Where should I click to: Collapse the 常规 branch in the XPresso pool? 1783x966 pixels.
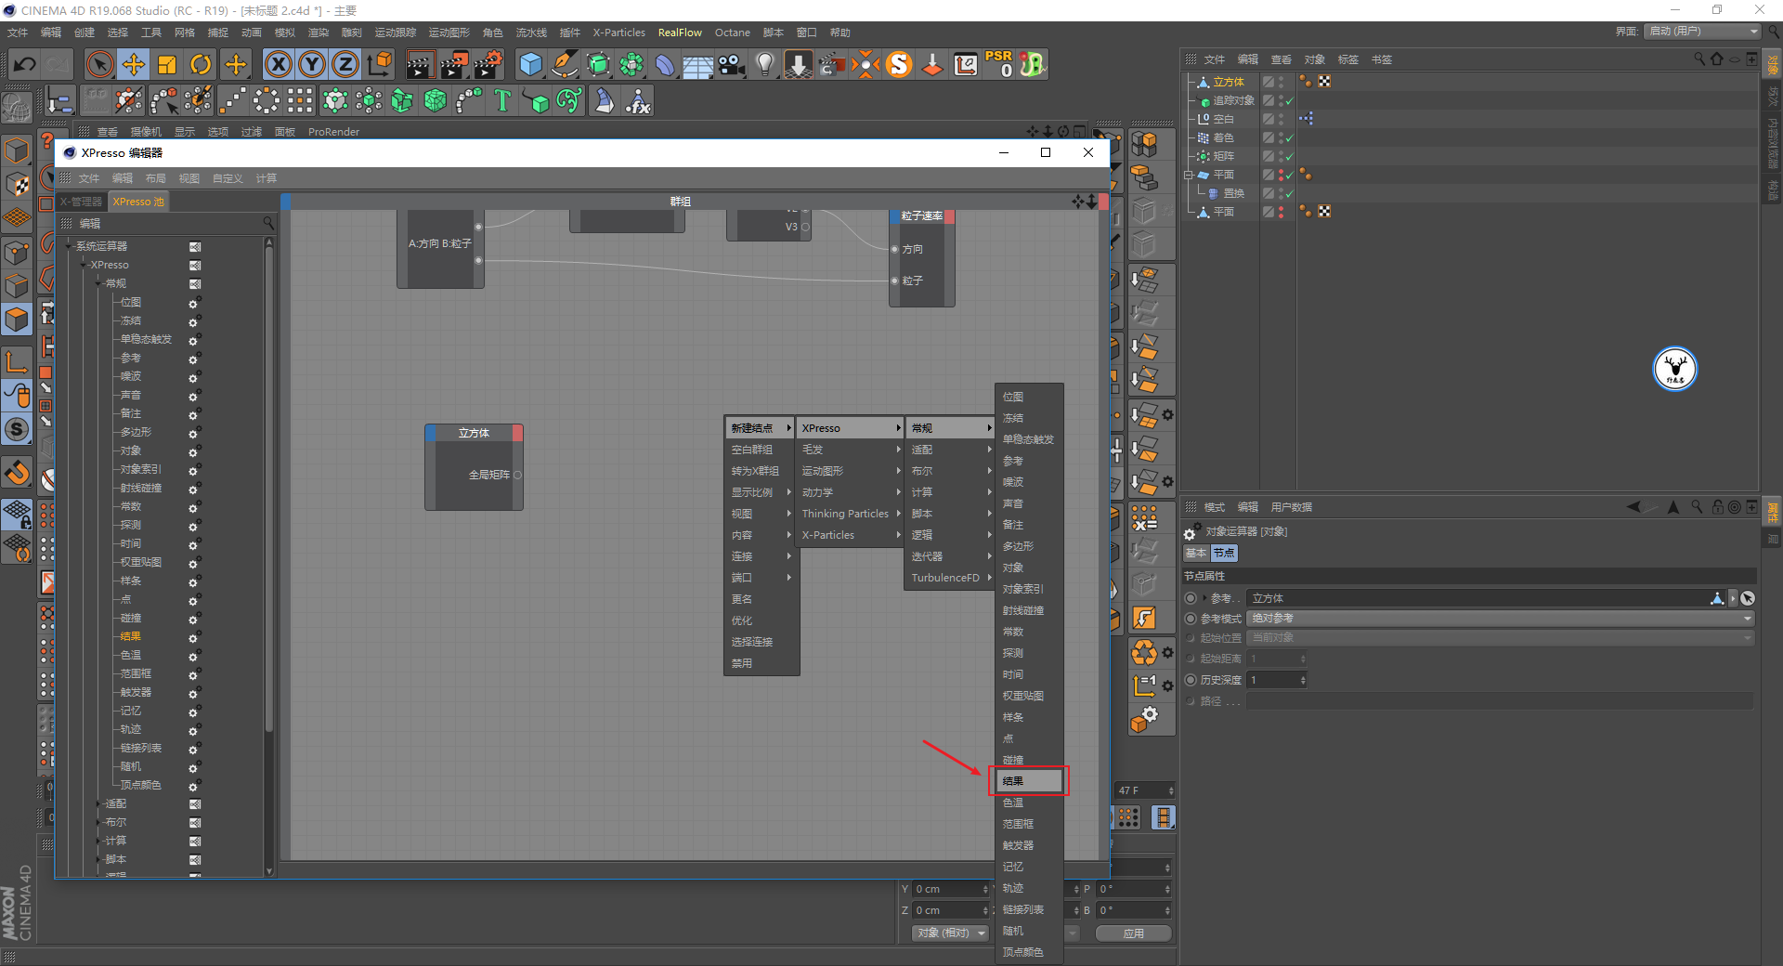[x=98, y=283]
